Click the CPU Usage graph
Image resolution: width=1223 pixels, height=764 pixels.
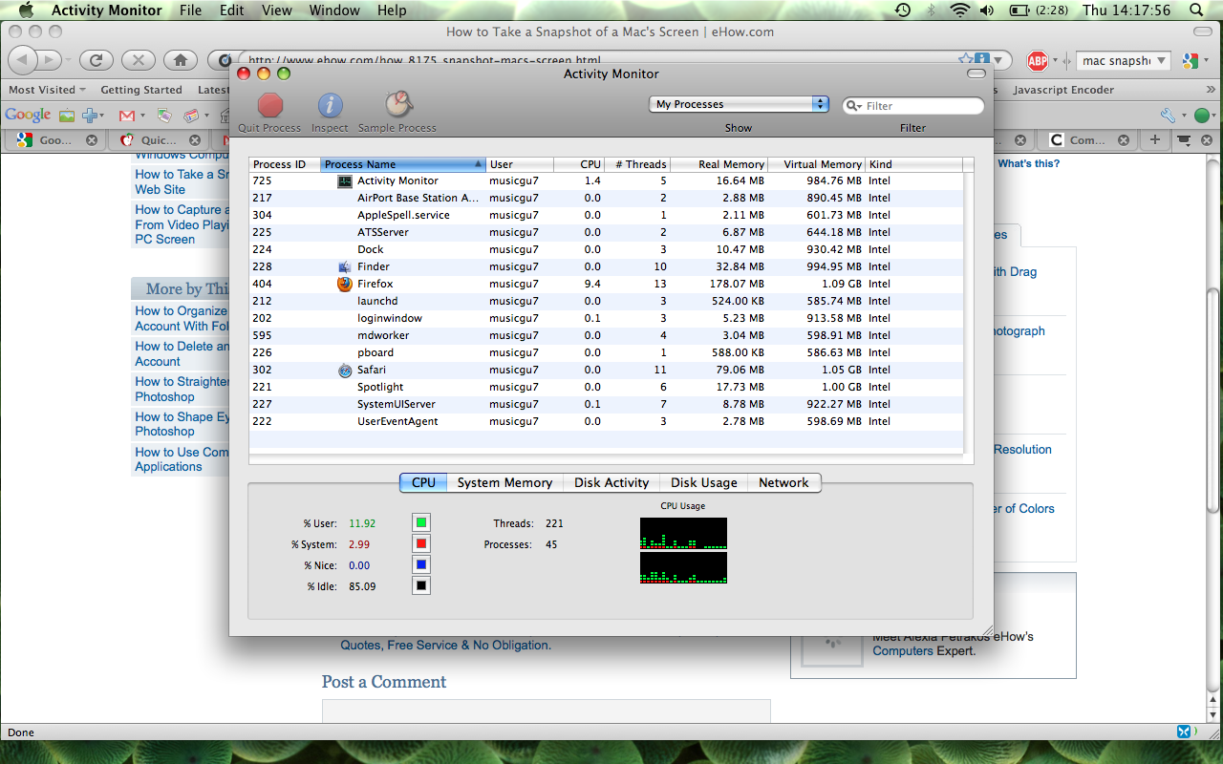tap(683, 550)
